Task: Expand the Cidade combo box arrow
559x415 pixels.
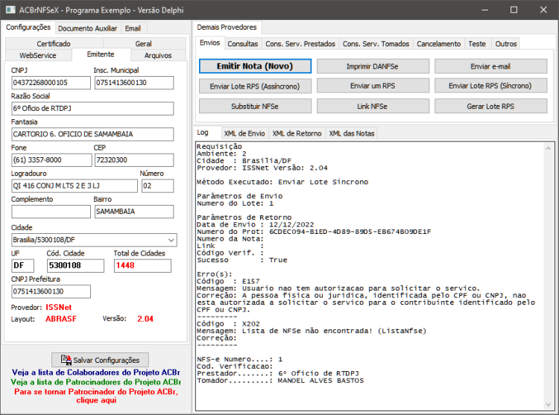Action: pos(171,240)
